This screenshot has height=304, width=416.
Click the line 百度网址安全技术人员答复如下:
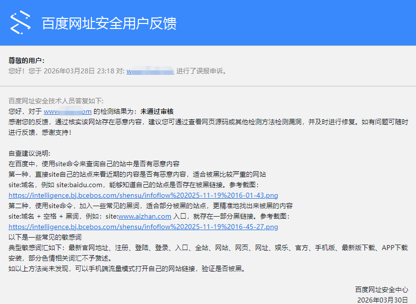coord(56,101)
